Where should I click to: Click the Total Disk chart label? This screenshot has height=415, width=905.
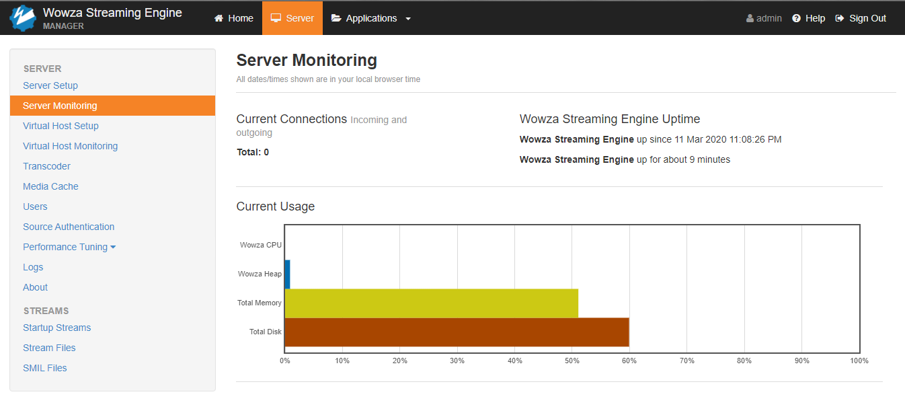pos(266,332)
